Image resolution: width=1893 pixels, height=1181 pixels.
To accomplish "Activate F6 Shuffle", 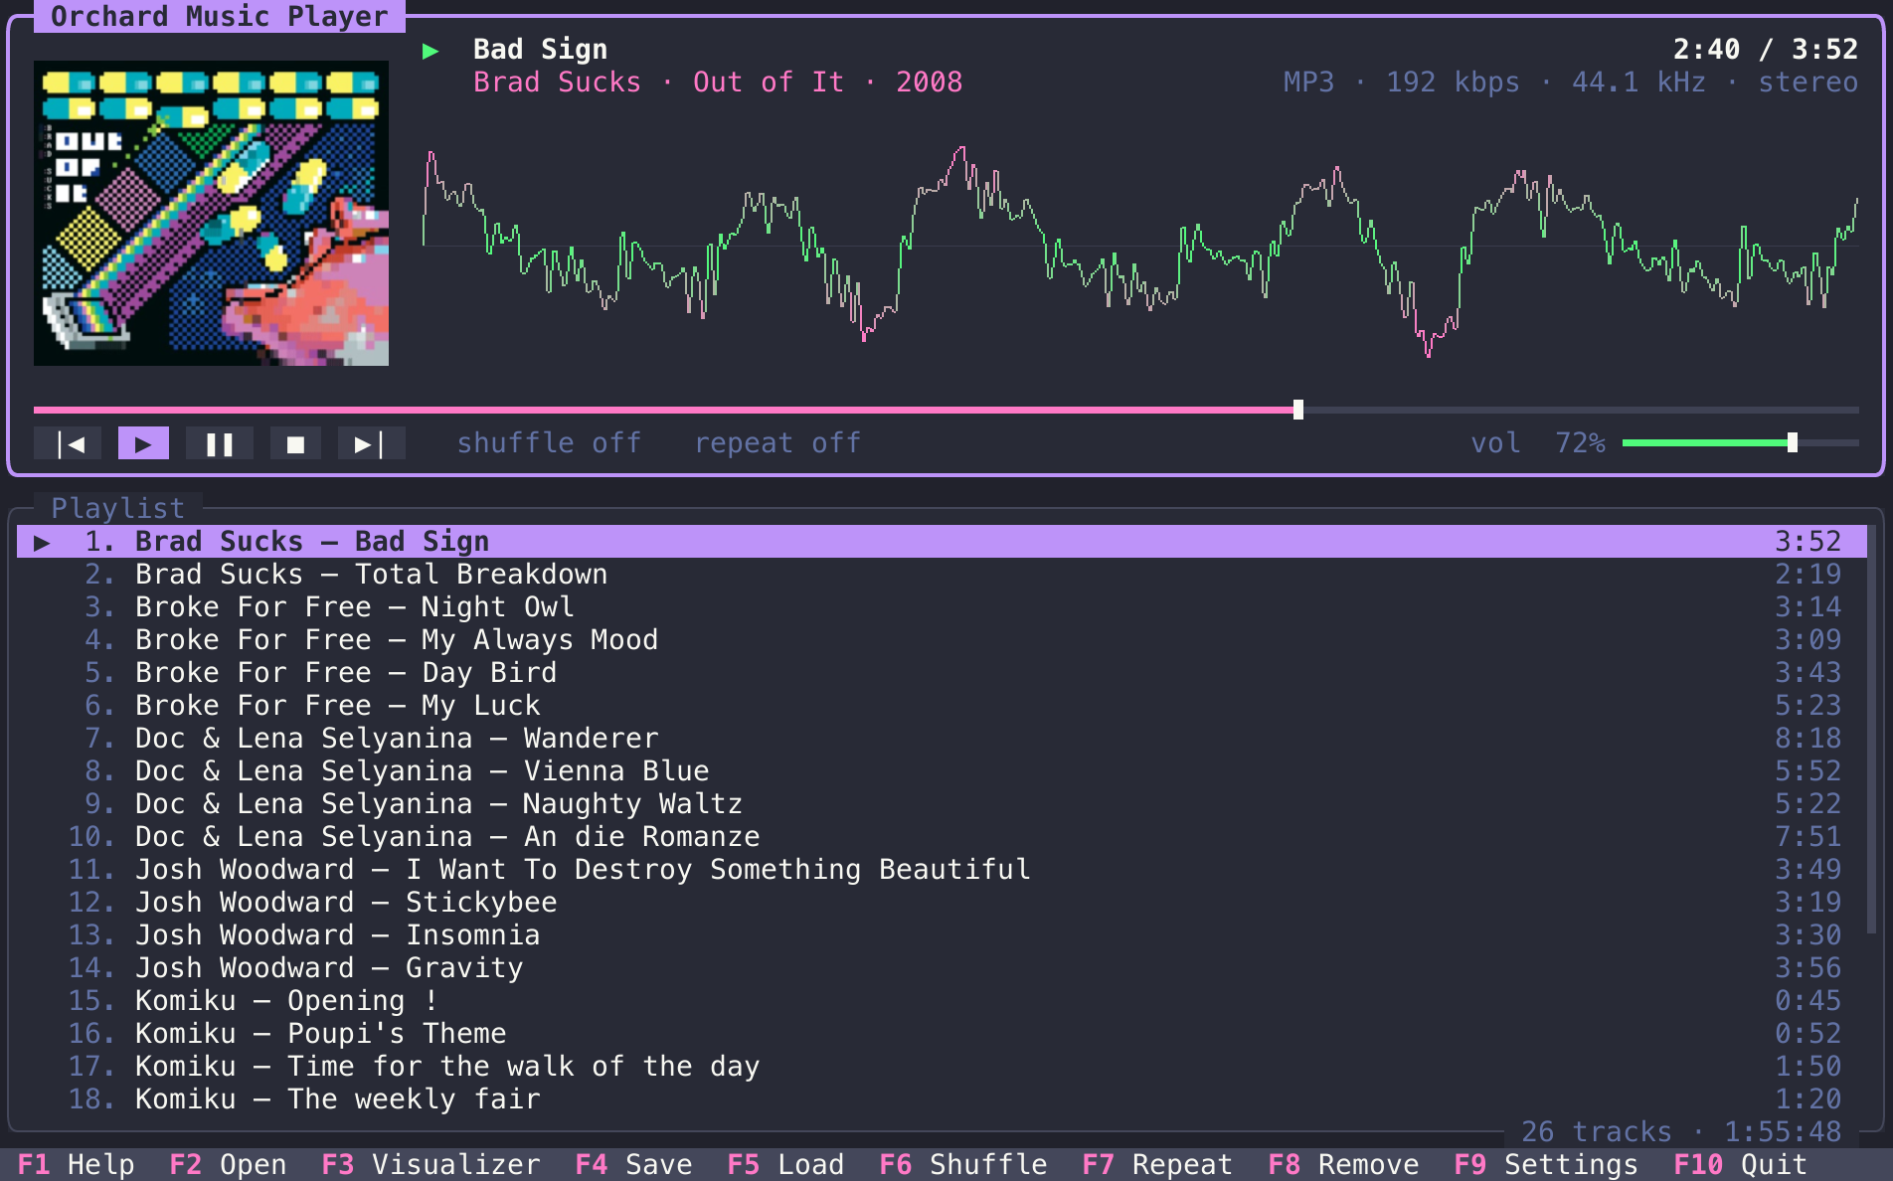I will click(963, 1164).
